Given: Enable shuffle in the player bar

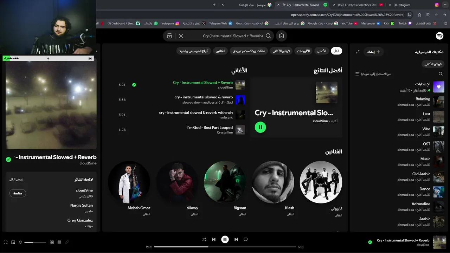Looking at the screenshot, I should [x=204, y=239].
